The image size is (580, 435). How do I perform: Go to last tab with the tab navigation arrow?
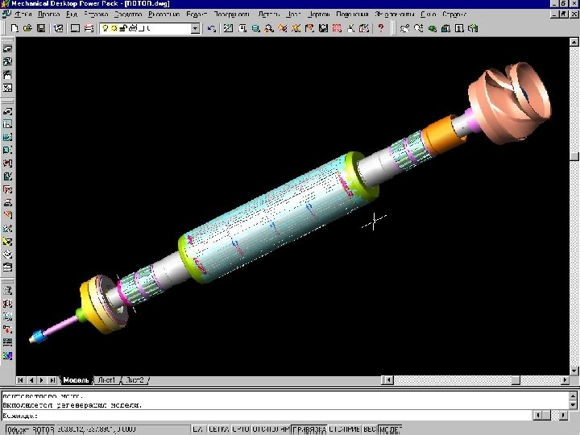click(52, 380)
